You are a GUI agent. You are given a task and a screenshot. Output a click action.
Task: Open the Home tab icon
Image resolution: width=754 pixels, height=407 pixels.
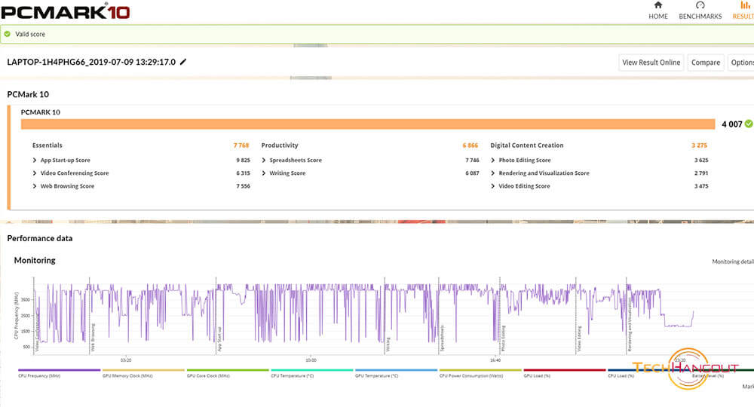[657, 5]
